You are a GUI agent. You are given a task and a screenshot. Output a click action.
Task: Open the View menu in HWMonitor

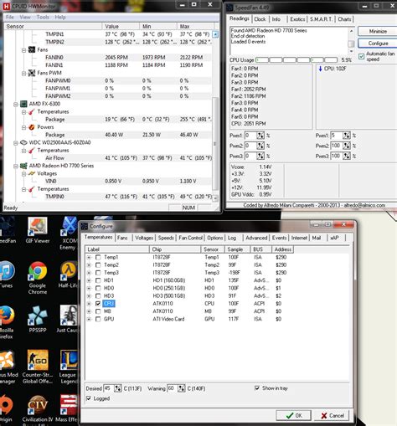pyautogui.click(x=25, y=18)
